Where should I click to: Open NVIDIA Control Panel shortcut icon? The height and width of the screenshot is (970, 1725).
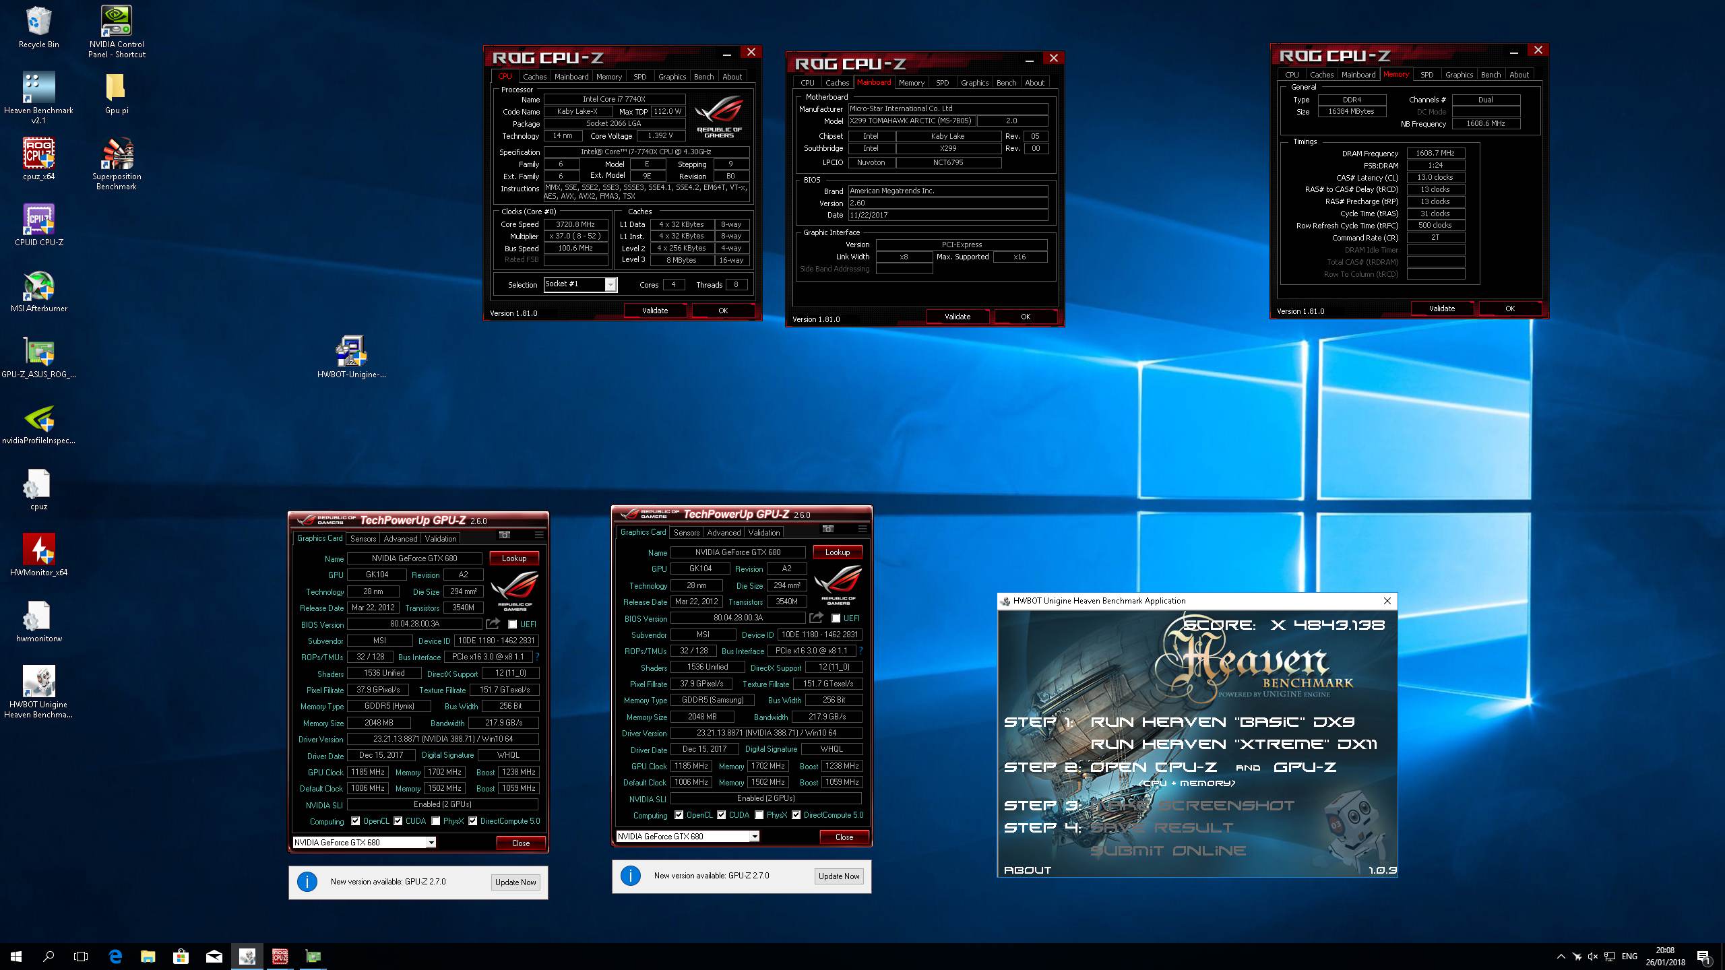pos(117,32)
